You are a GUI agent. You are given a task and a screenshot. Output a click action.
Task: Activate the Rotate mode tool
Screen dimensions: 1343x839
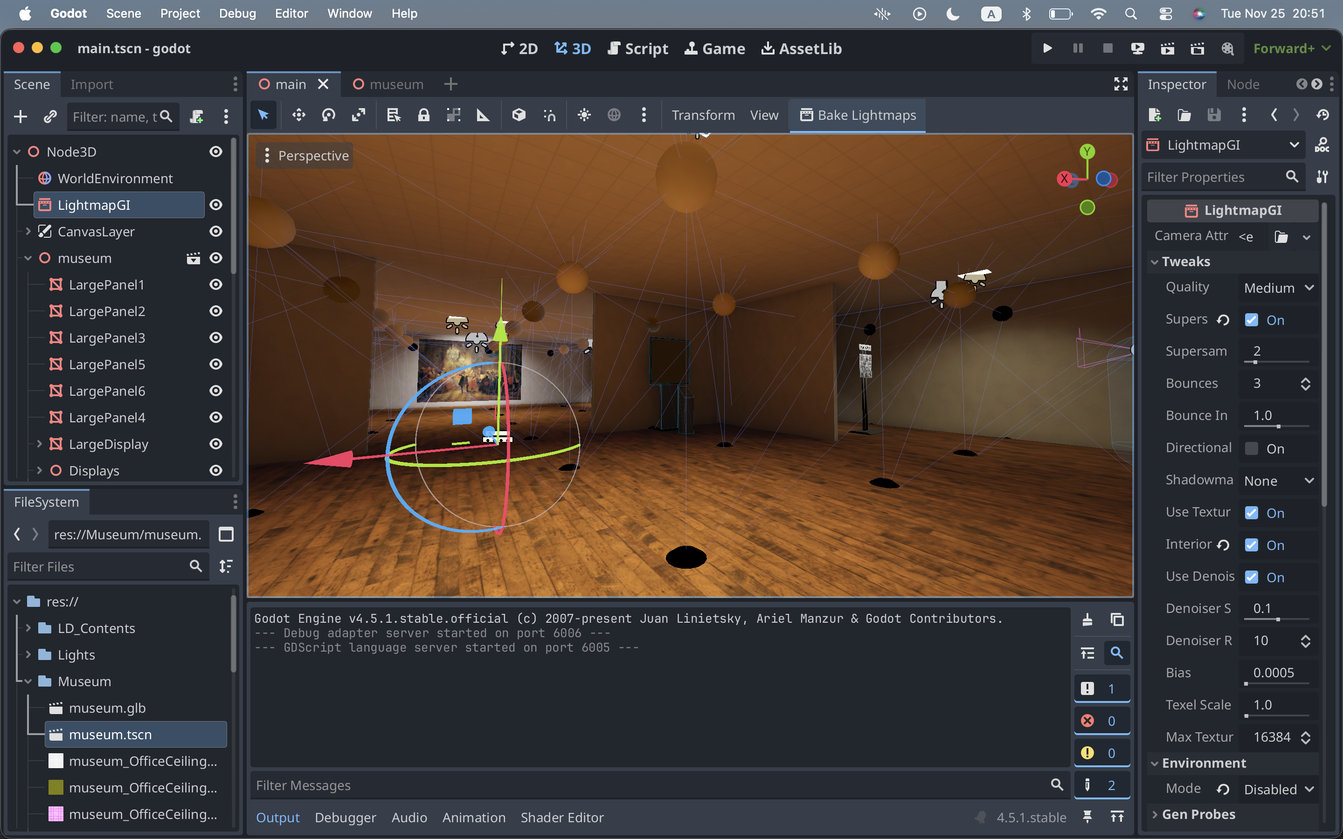point(329,115)
